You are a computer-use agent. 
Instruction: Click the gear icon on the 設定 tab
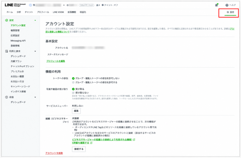click(x=228, y=12)
